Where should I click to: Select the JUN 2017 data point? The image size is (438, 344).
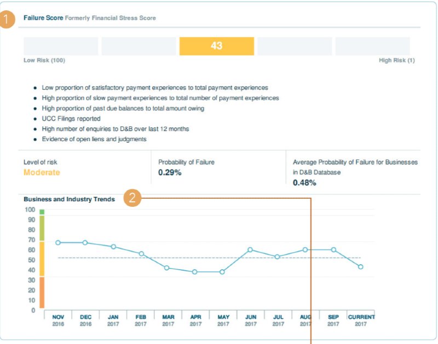[x=251, y=249]
